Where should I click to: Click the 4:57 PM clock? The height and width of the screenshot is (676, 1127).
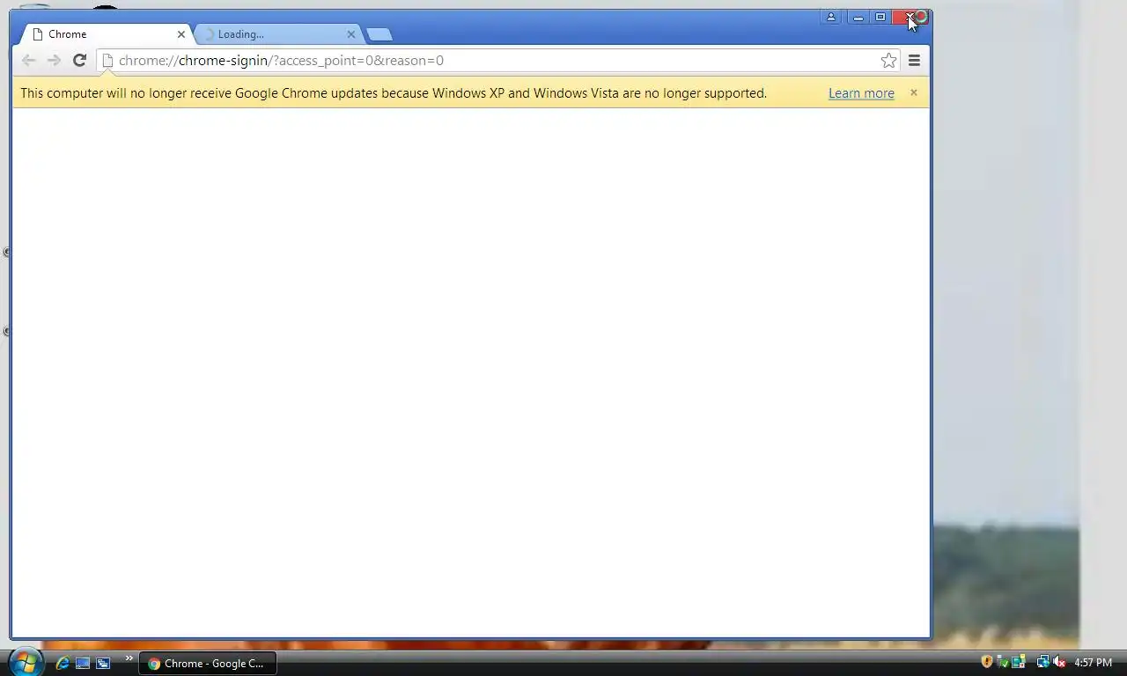pyautogui.click(x=1093, y=663)
